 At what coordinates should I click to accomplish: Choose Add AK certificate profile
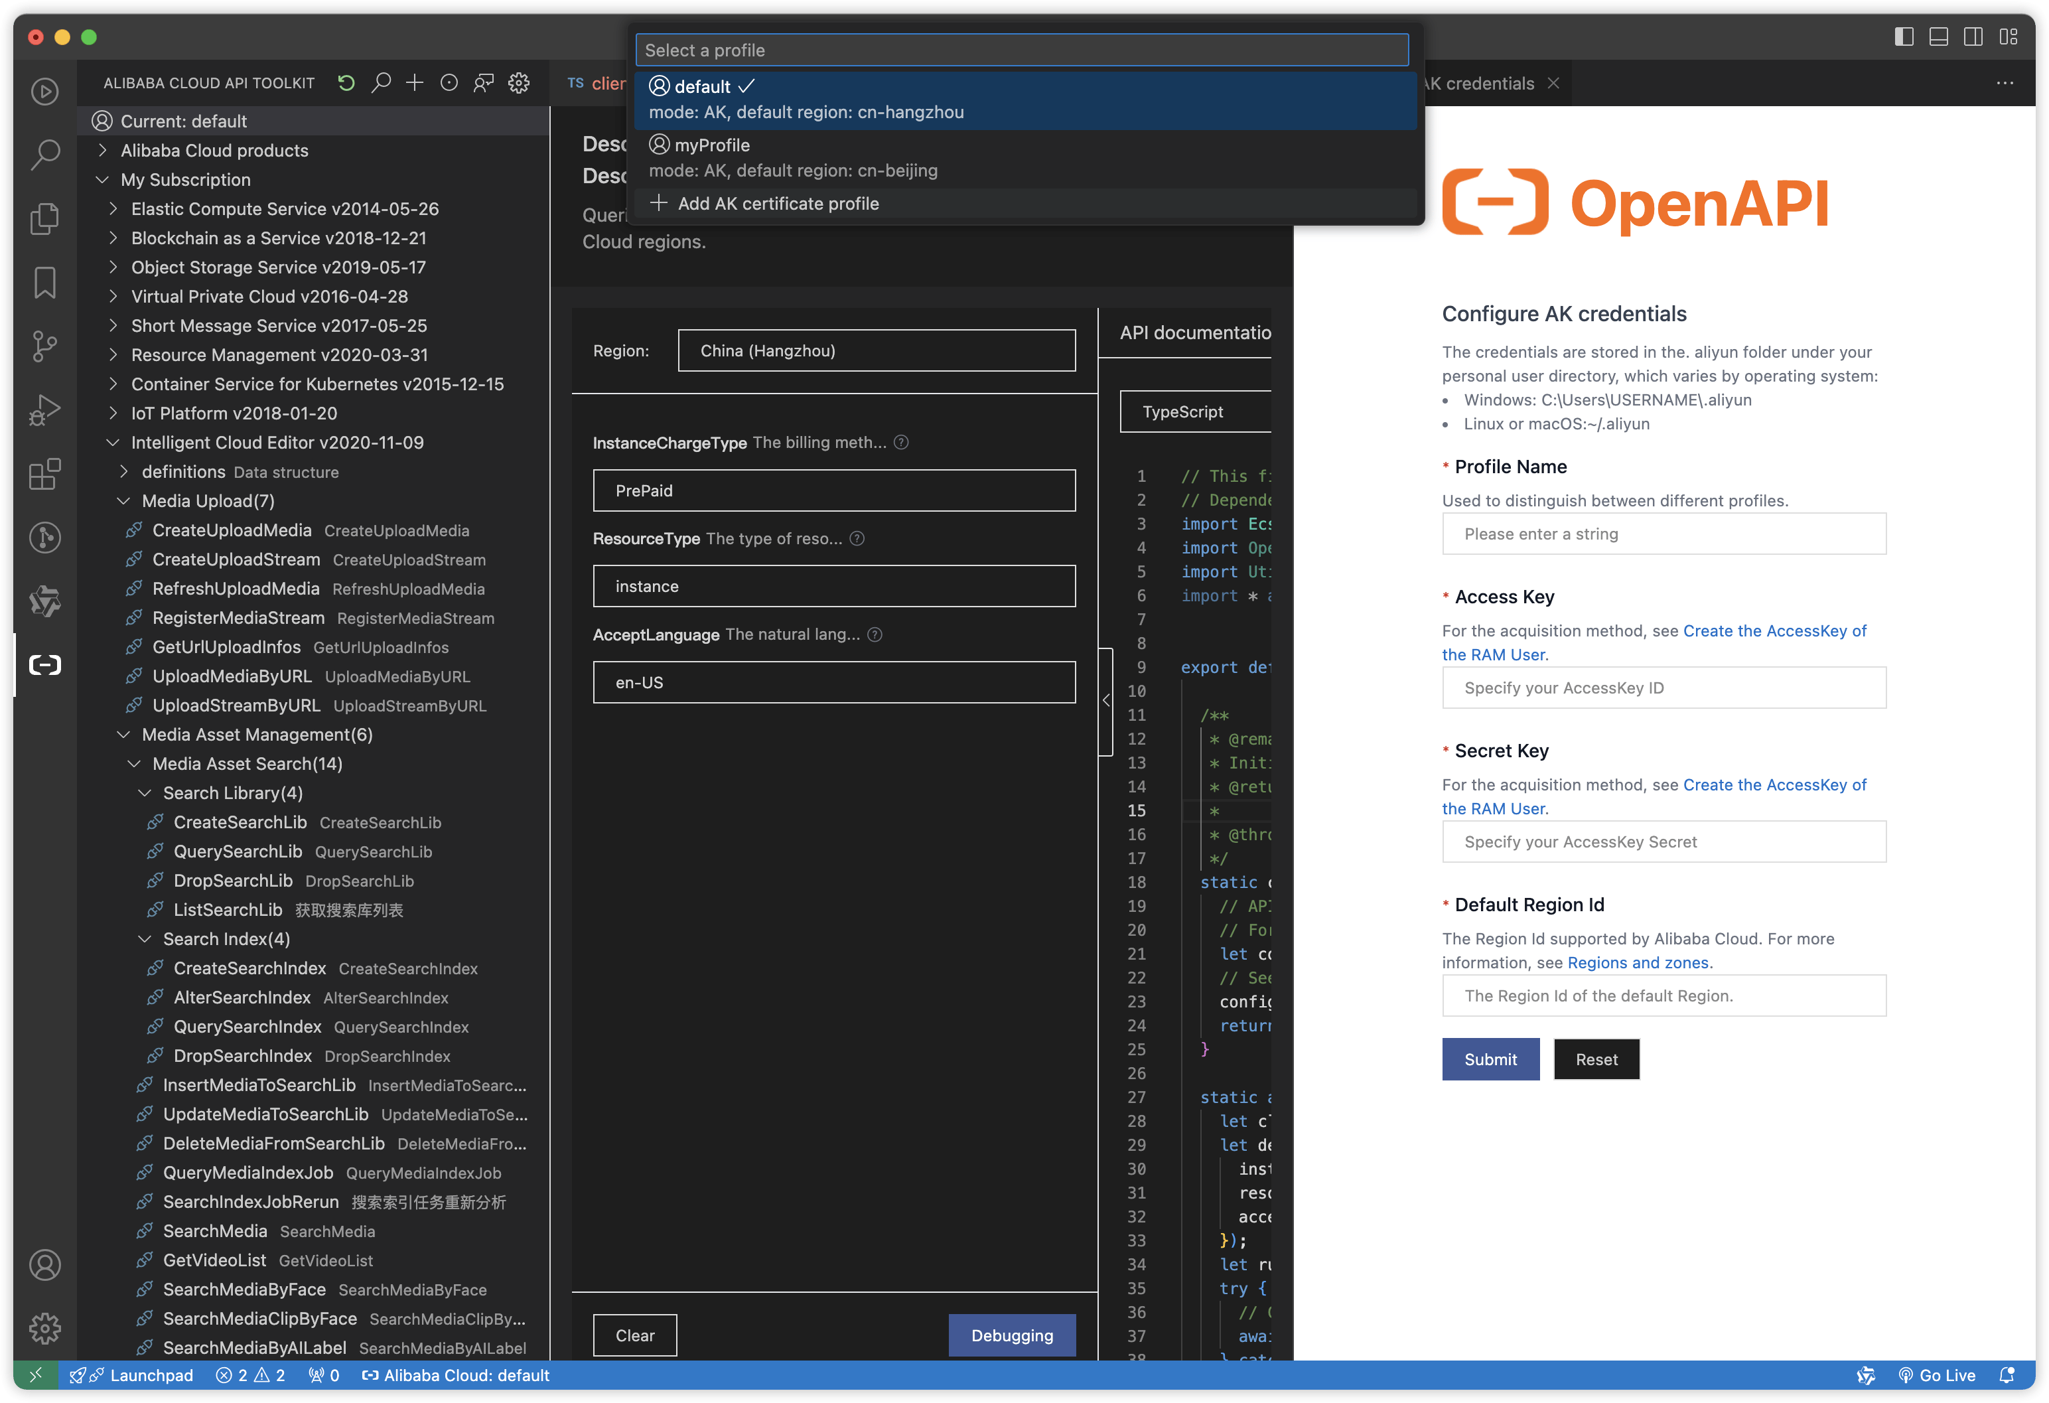pyautogui.click(x=1025, y=204)
